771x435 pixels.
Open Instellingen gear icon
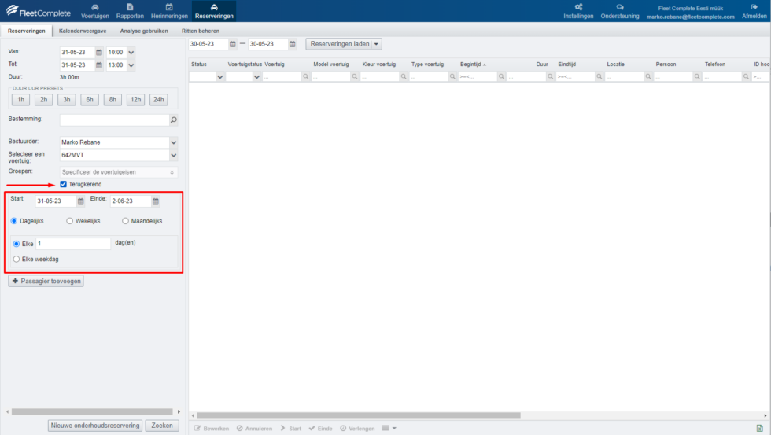click(x=578, y=7)
